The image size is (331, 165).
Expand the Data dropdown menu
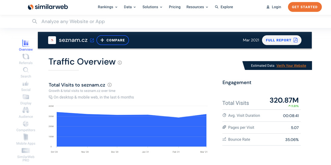click(x=130, y=7)
